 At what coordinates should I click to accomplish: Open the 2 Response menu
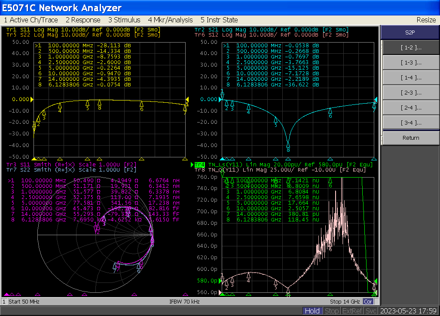tap(83, 20)
